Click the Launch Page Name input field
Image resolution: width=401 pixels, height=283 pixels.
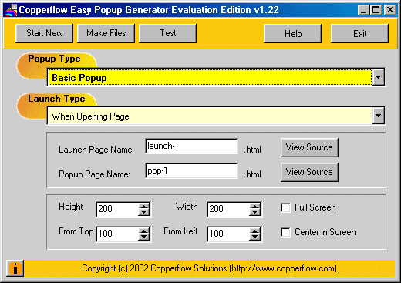(191, 146)
